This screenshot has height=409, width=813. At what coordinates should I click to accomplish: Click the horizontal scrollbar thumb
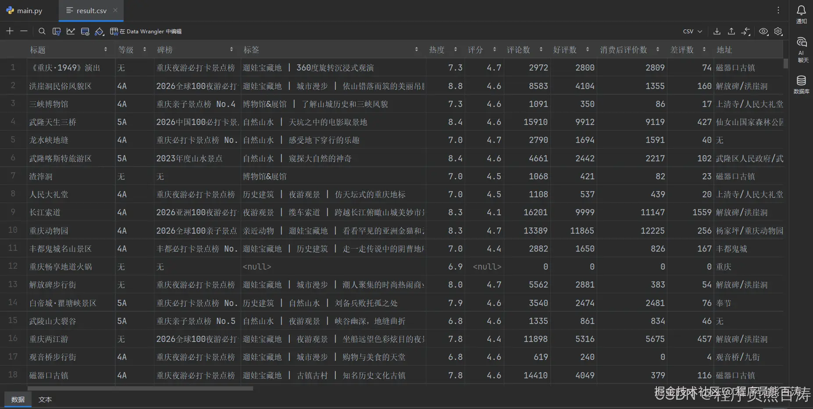[140, 388]
